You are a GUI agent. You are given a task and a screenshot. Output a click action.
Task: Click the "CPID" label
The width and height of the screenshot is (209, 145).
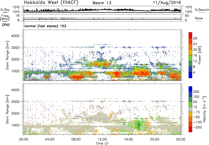[x=6, y=25]
